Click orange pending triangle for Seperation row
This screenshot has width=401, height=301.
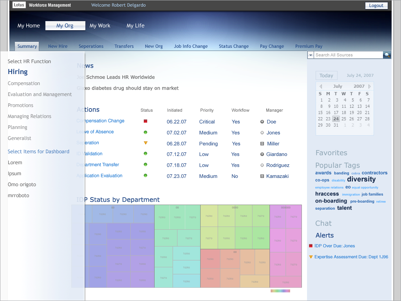point(146,143)
